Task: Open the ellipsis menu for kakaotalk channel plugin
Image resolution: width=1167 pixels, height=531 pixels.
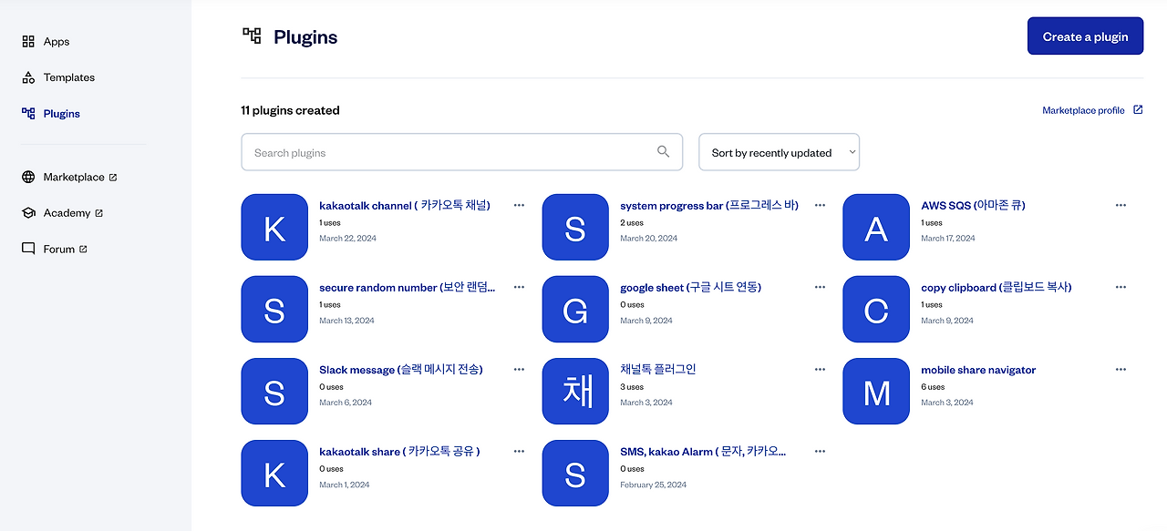Action: click(519, 205)
